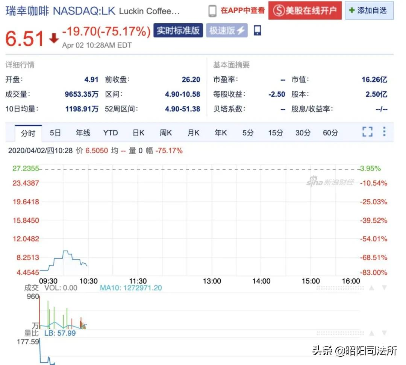Image resolution: width=406 pixels, height=365 pixels.
Task: Enable 极速版 fast mode
Action: click(x=226, y=31)
